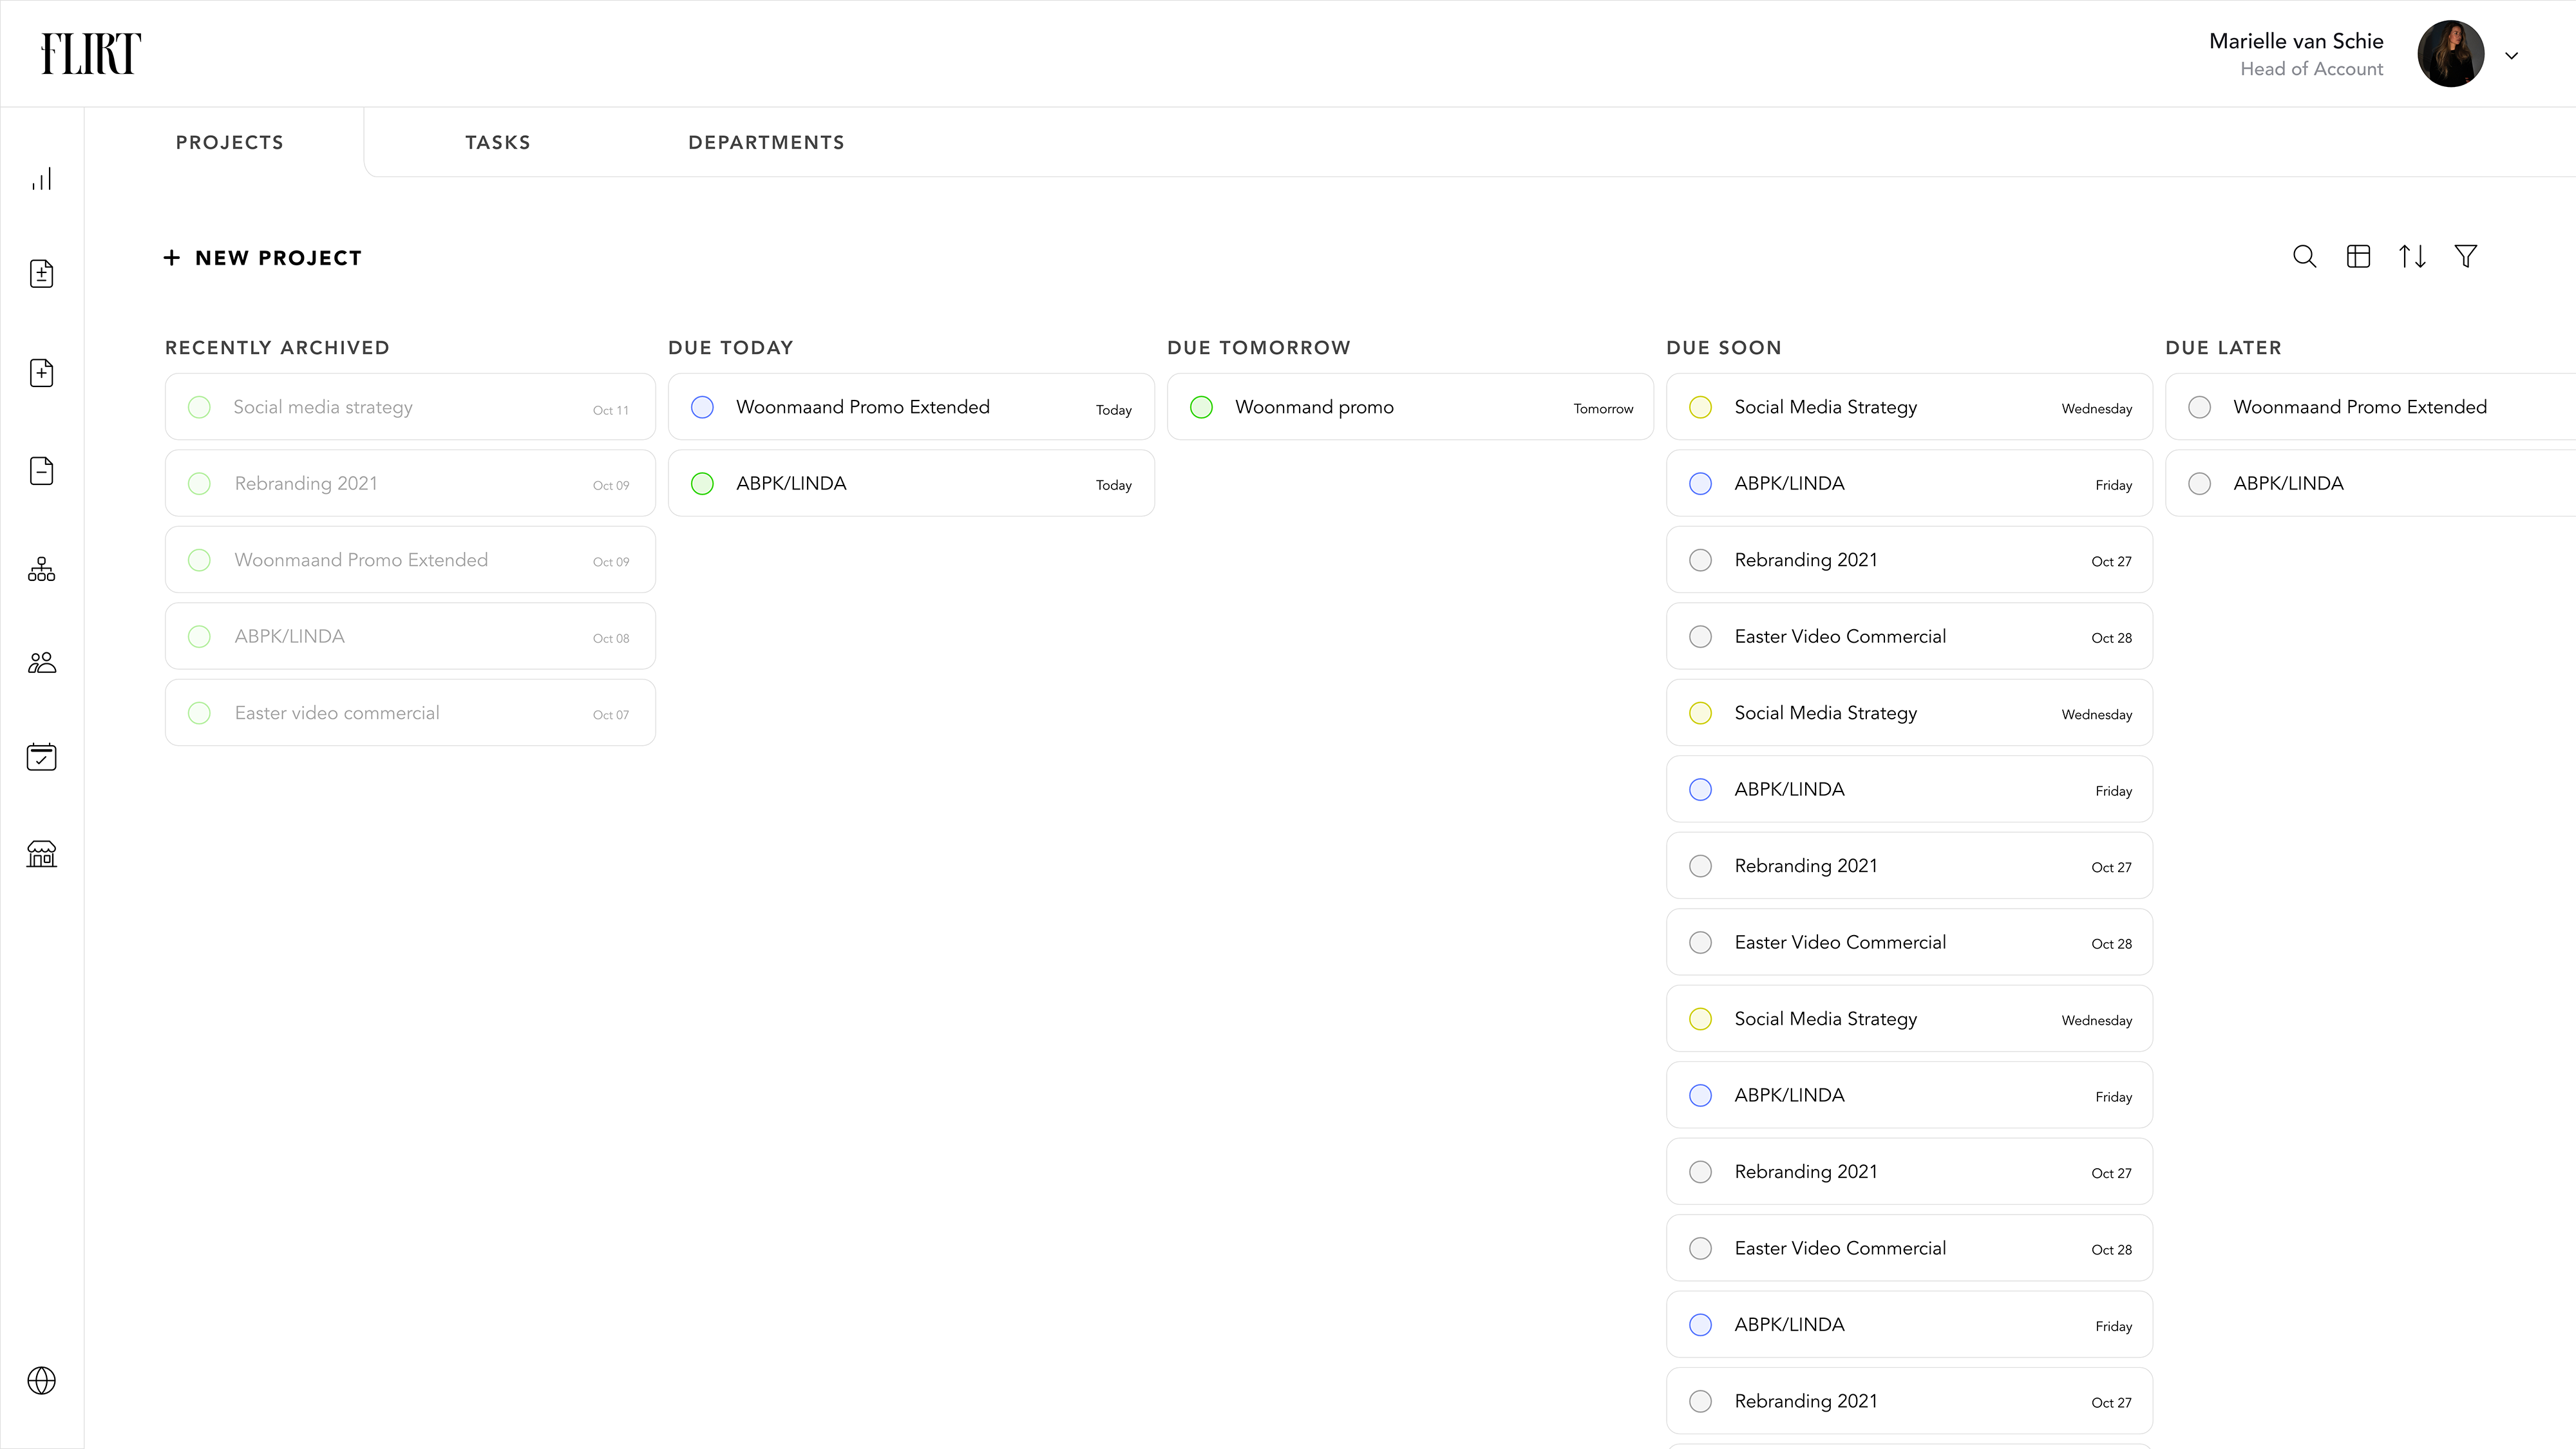
Task: Click the sort arrows icon
Action: pyautogui.click(x=2412, y=257)
